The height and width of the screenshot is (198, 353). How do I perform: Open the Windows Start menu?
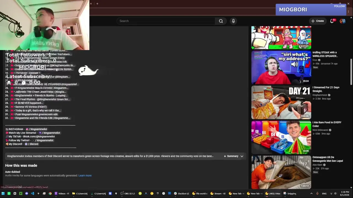[x=3, y=194]
